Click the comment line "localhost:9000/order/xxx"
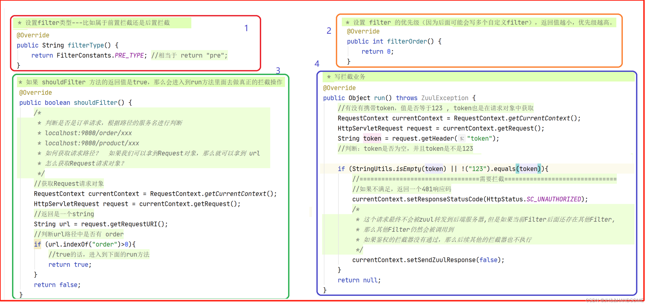The image size is (648, 305). pyautogui.click(x=88, y=133)
